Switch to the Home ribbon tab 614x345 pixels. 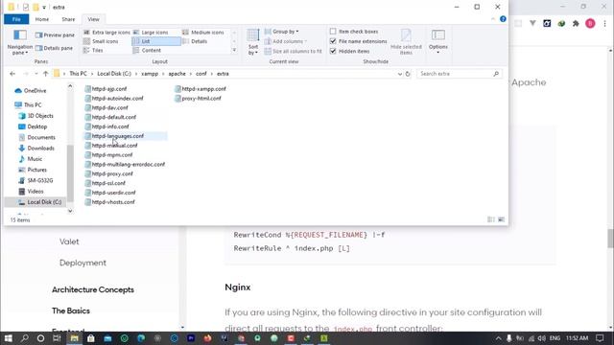point(42,19)
